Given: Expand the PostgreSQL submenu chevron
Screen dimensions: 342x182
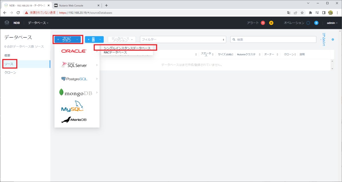Looking at the screenshot, I should [x=97, y=79].
